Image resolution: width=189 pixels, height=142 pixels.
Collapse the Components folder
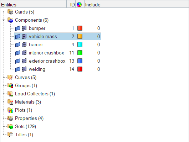4,20
